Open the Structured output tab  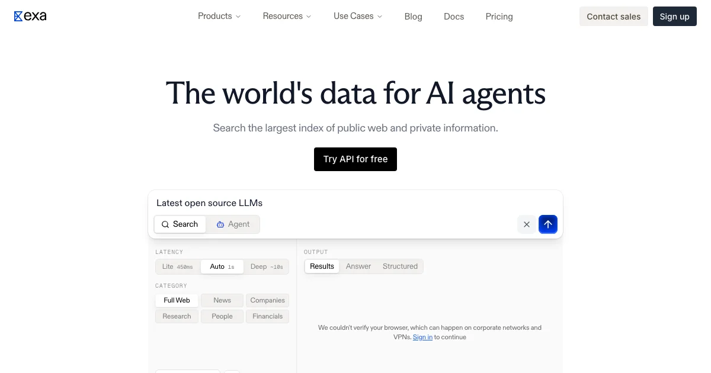[400, 266]
